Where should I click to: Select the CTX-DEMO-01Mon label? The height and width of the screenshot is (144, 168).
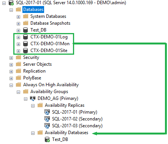pos(50,44)
